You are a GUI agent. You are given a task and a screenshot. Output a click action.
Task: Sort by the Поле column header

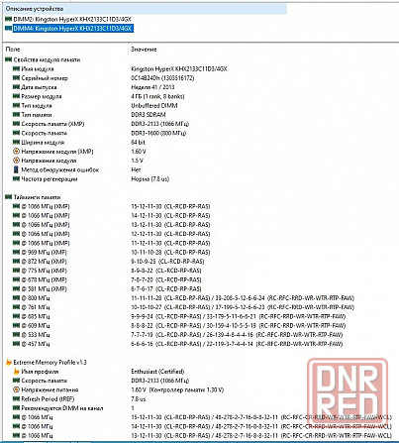click(x=13, y=49)
